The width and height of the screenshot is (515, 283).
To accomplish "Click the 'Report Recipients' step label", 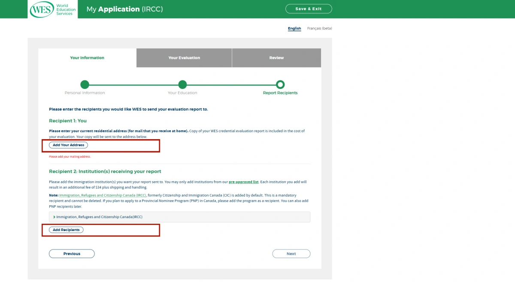I will (280, 93).
